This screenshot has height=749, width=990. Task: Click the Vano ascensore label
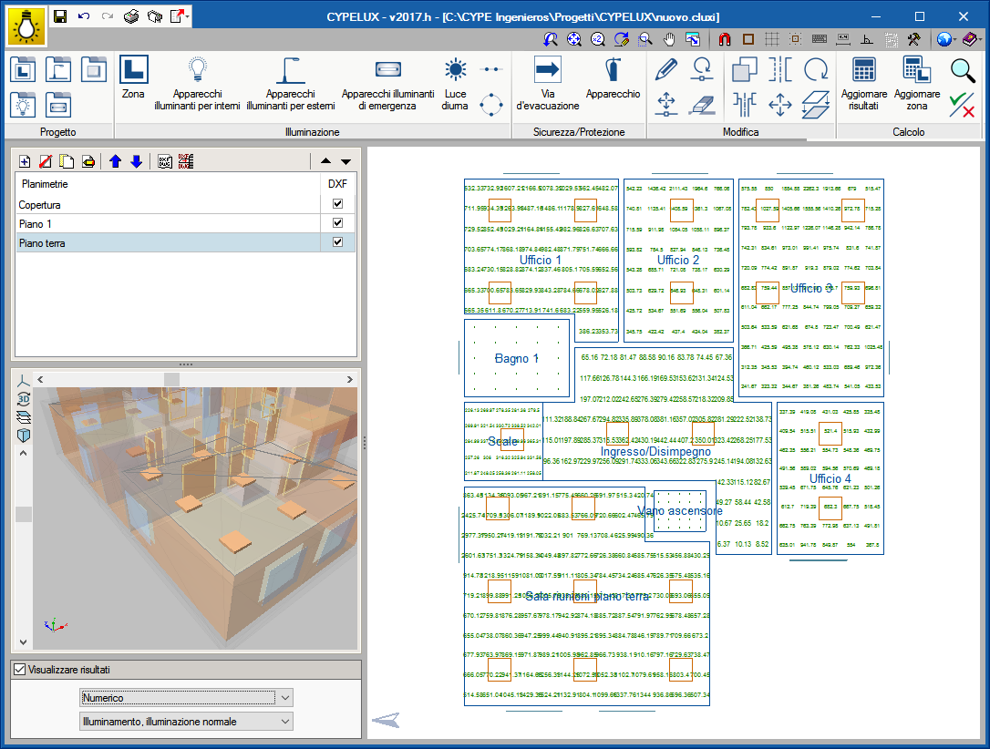click(679, 510)
